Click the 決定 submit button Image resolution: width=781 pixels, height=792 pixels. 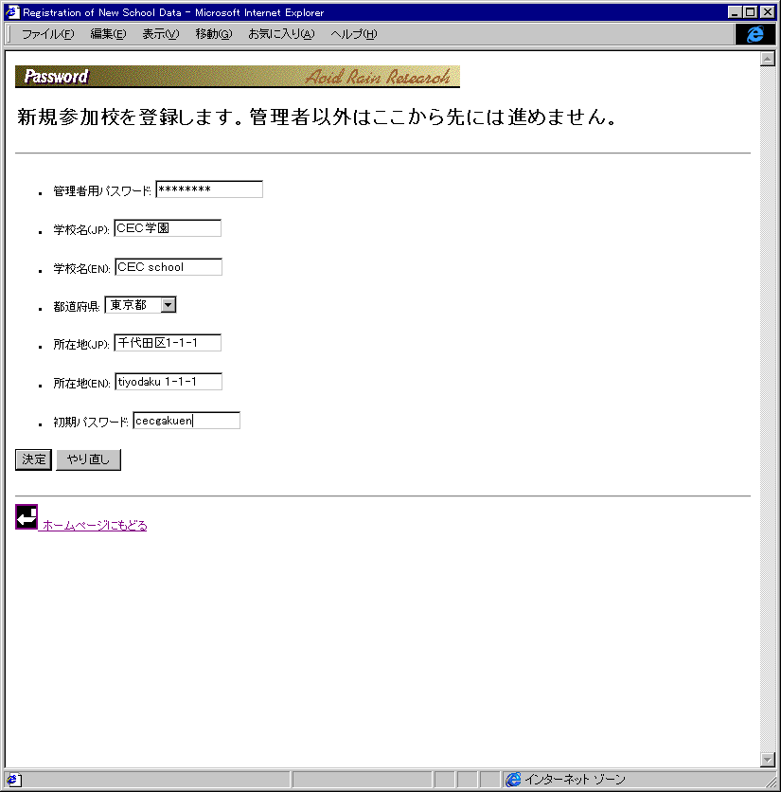[33, 459]
